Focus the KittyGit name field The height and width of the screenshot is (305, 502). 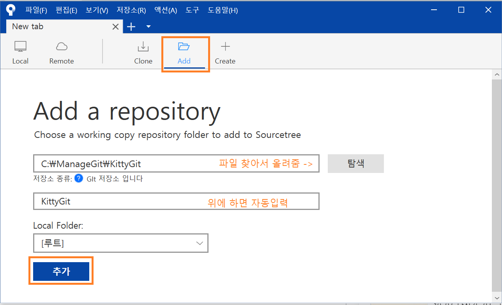(x=176, y=201)
